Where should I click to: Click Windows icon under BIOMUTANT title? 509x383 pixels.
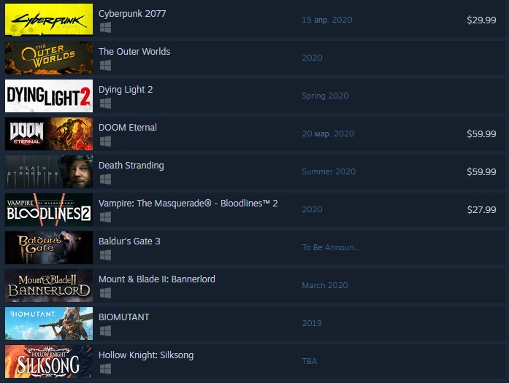(105, 331)
